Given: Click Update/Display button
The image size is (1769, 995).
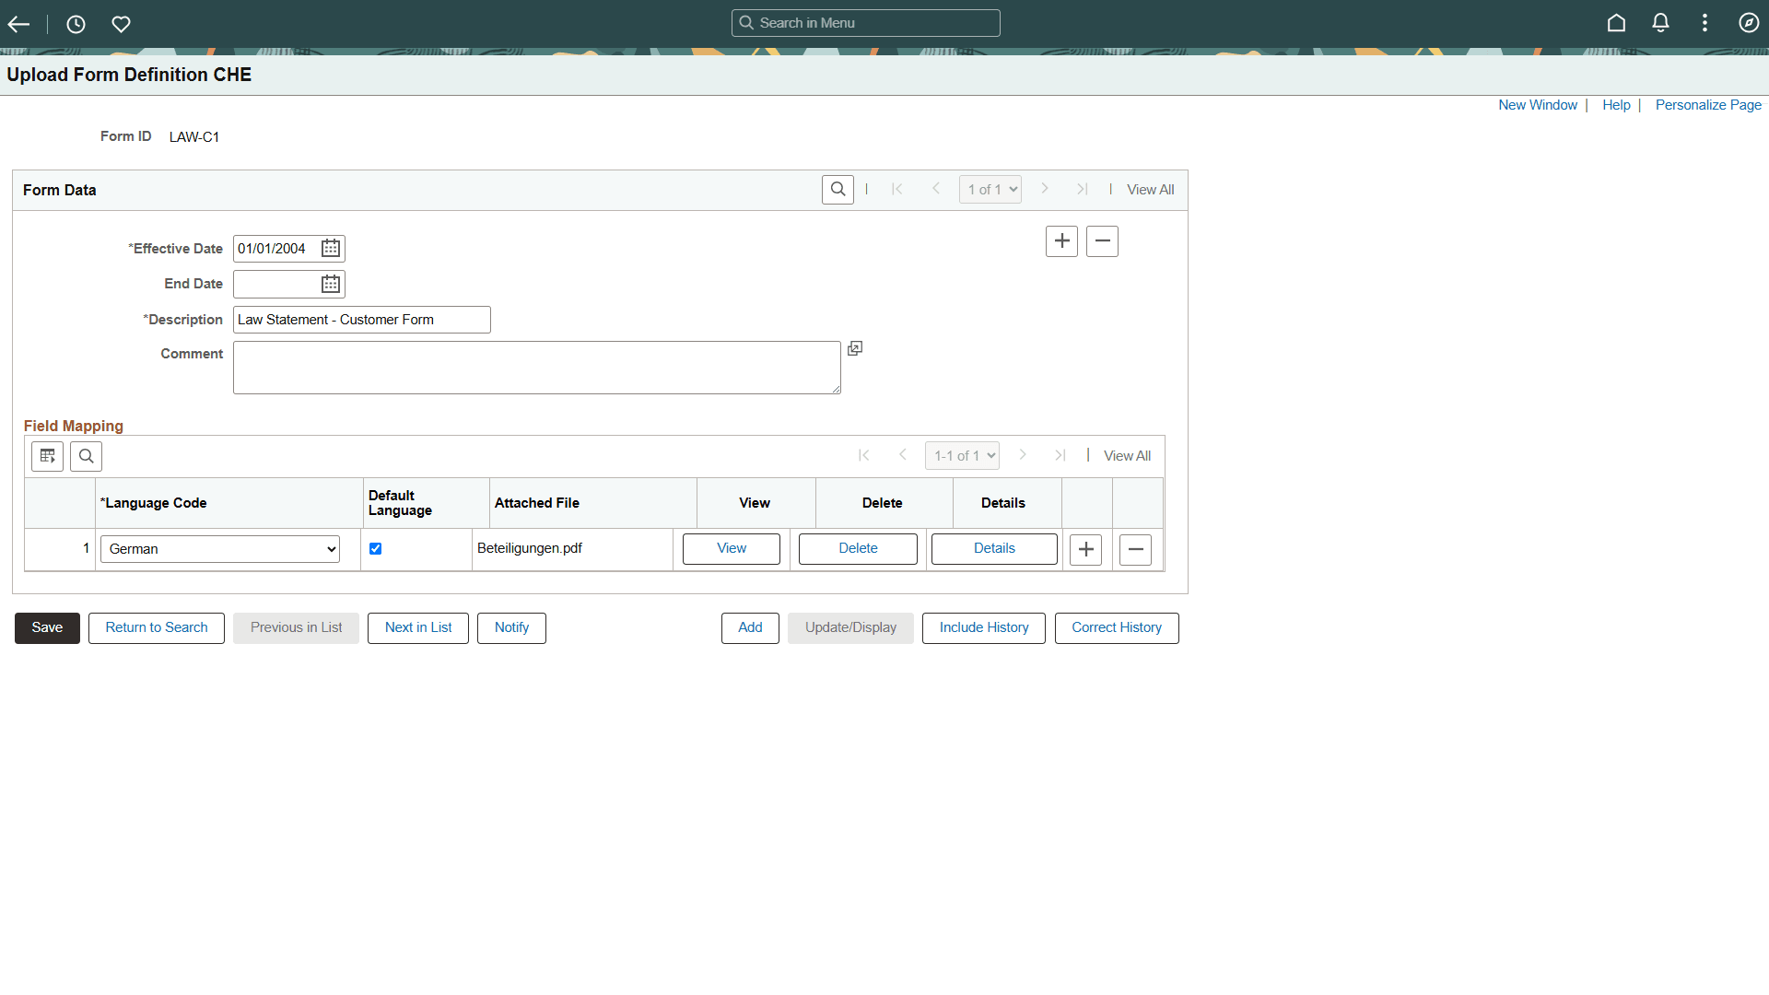Looking at the screenshot, I should (x=850, y=628).
